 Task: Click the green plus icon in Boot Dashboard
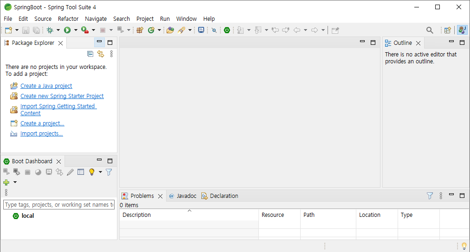6,182
